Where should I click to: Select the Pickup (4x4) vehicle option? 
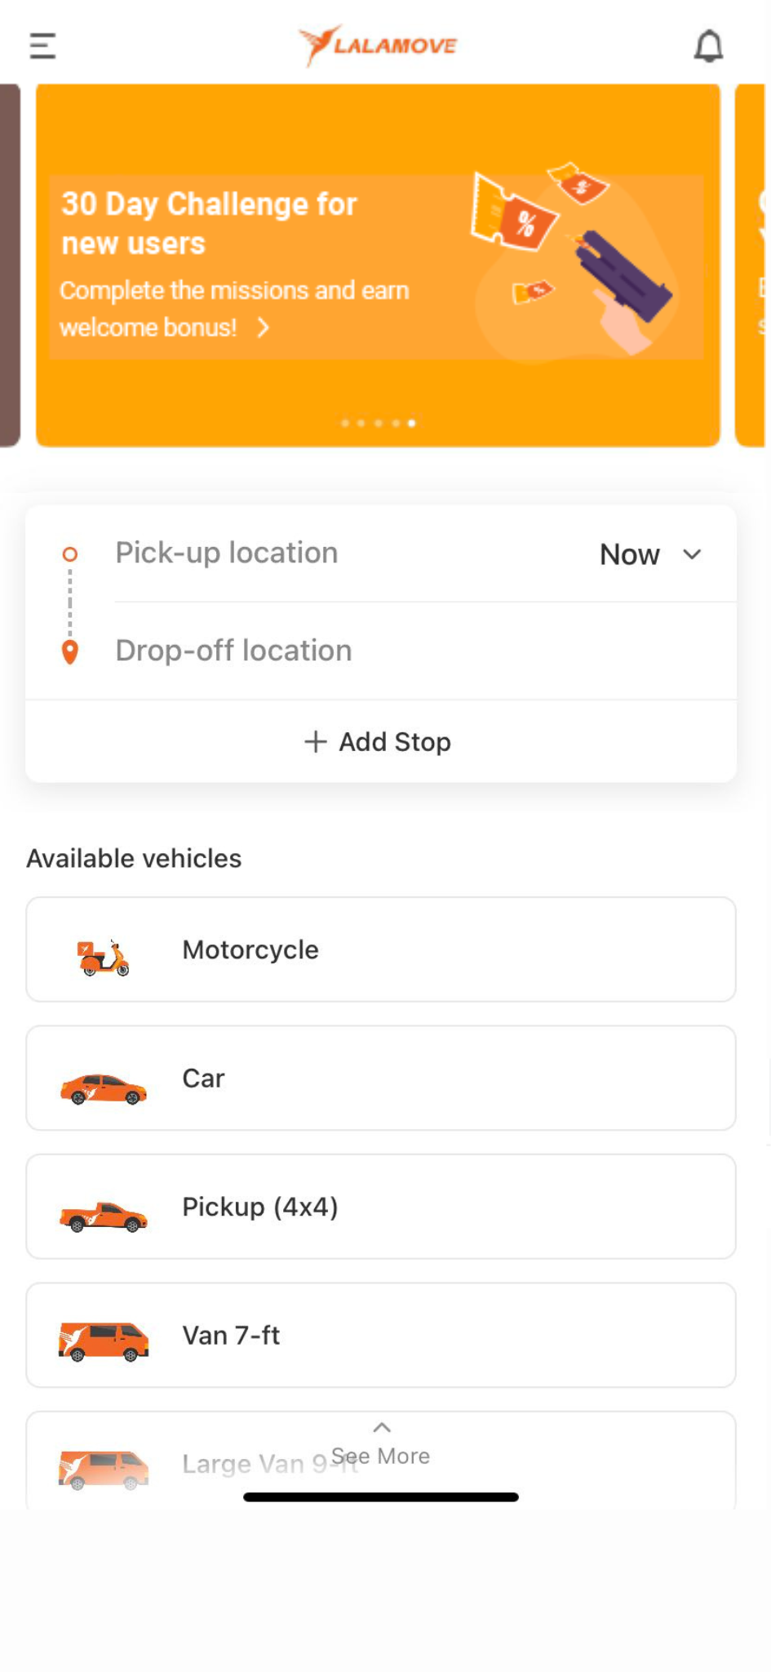(x=381, y=1207)
